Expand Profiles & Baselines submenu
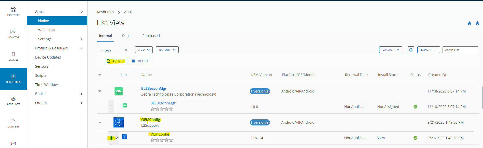 [81, 48]
